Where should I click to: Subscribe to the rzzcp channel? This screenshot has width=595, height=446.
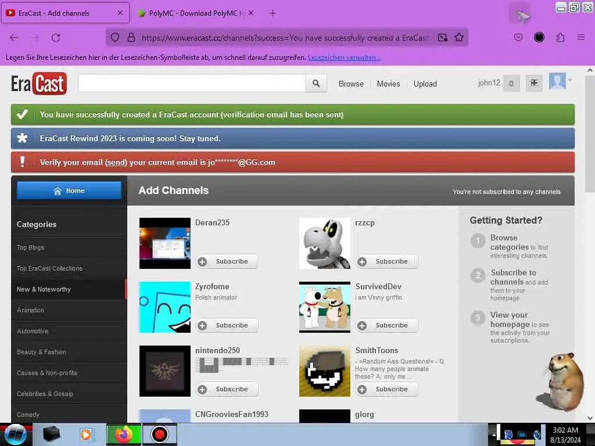coord(386,261)
